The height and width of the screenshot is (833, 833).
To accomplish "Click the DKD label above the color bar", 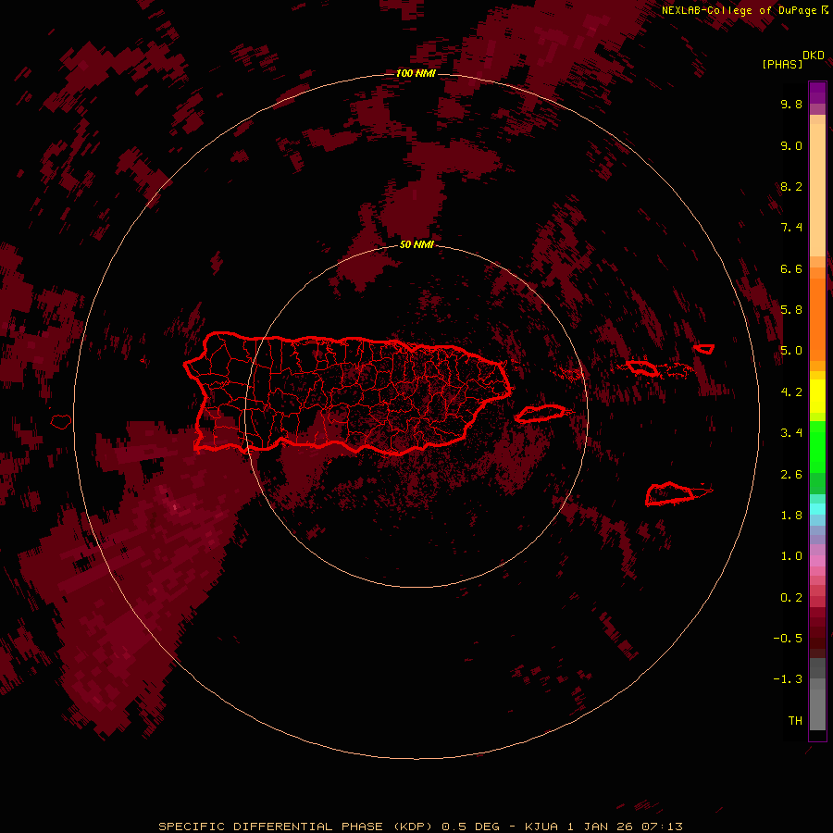I will coord(814,56).
